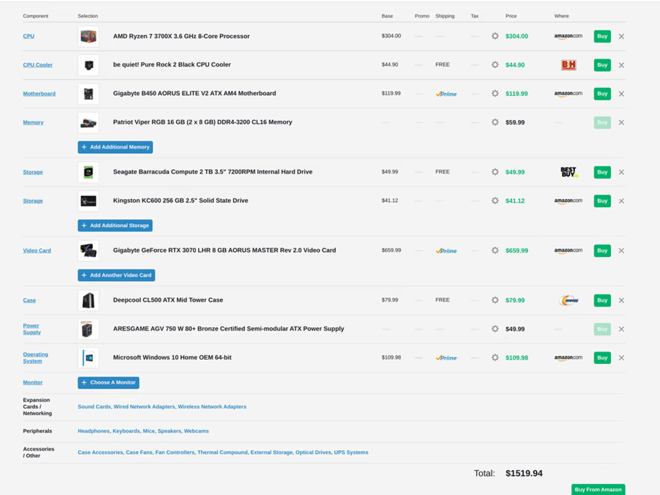Remove the AMD Ryzen 7 3700X processor
The height and width of the screenshot is (495, 660).
[621, 36]
